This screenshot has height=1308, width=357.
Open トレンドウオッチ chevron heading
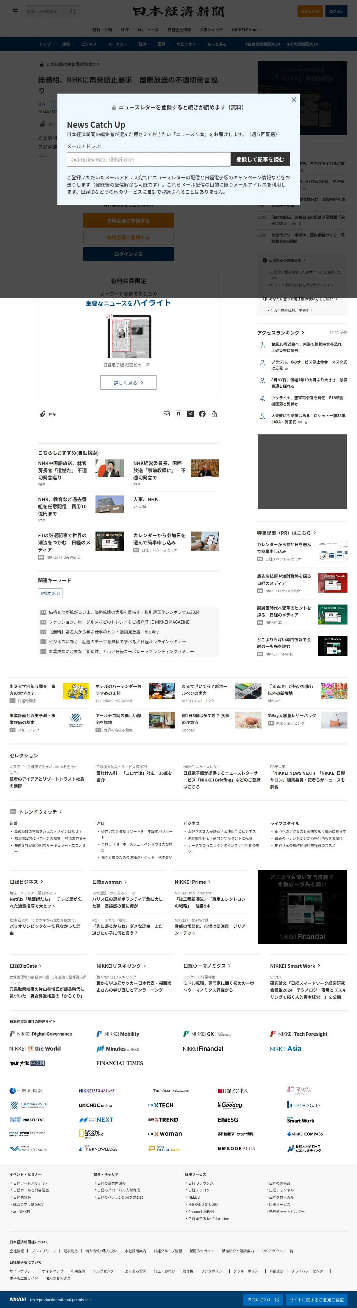40,811
